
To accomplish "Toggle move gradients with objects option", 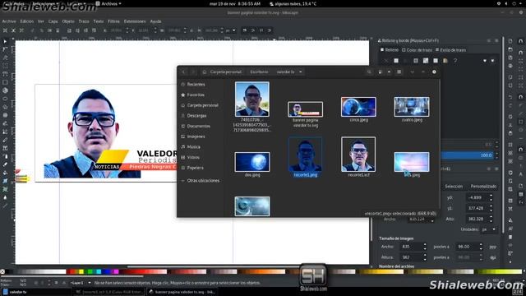I will coord(261,30).
